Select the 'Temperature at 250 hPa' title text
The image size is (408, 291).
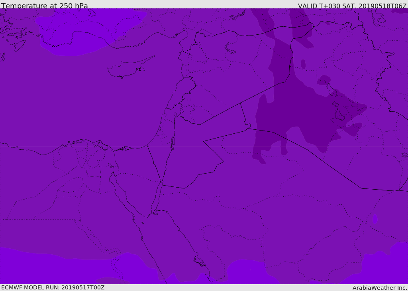click(x=45, y=6)
